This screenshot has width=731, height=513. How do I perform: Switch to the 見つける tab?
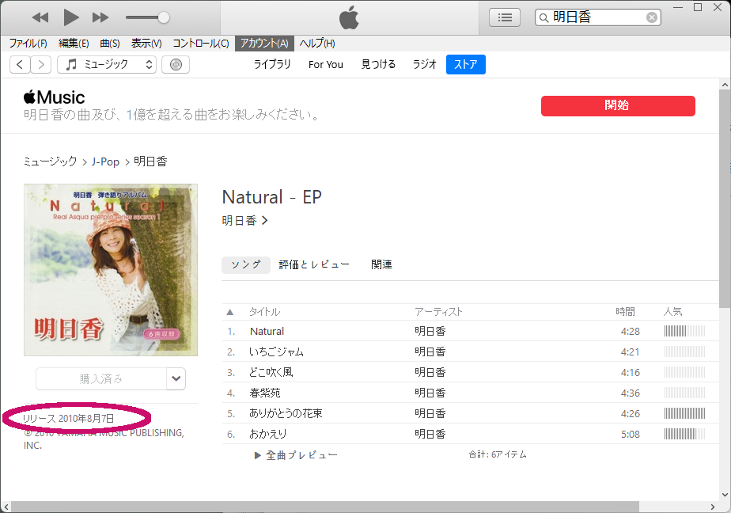[378, 64]
